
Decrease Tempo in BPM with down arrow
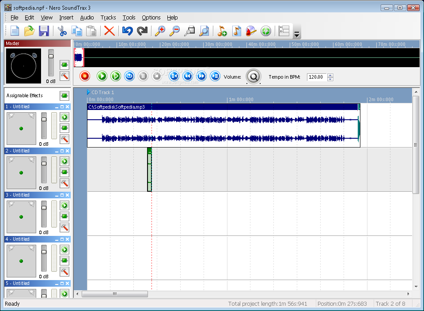coord(330,79)
